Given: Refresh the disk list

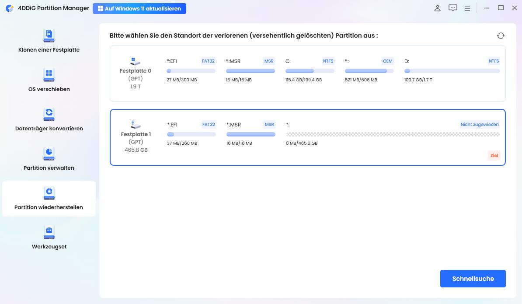Looking at the screenshot, I should tap(501, 35).
